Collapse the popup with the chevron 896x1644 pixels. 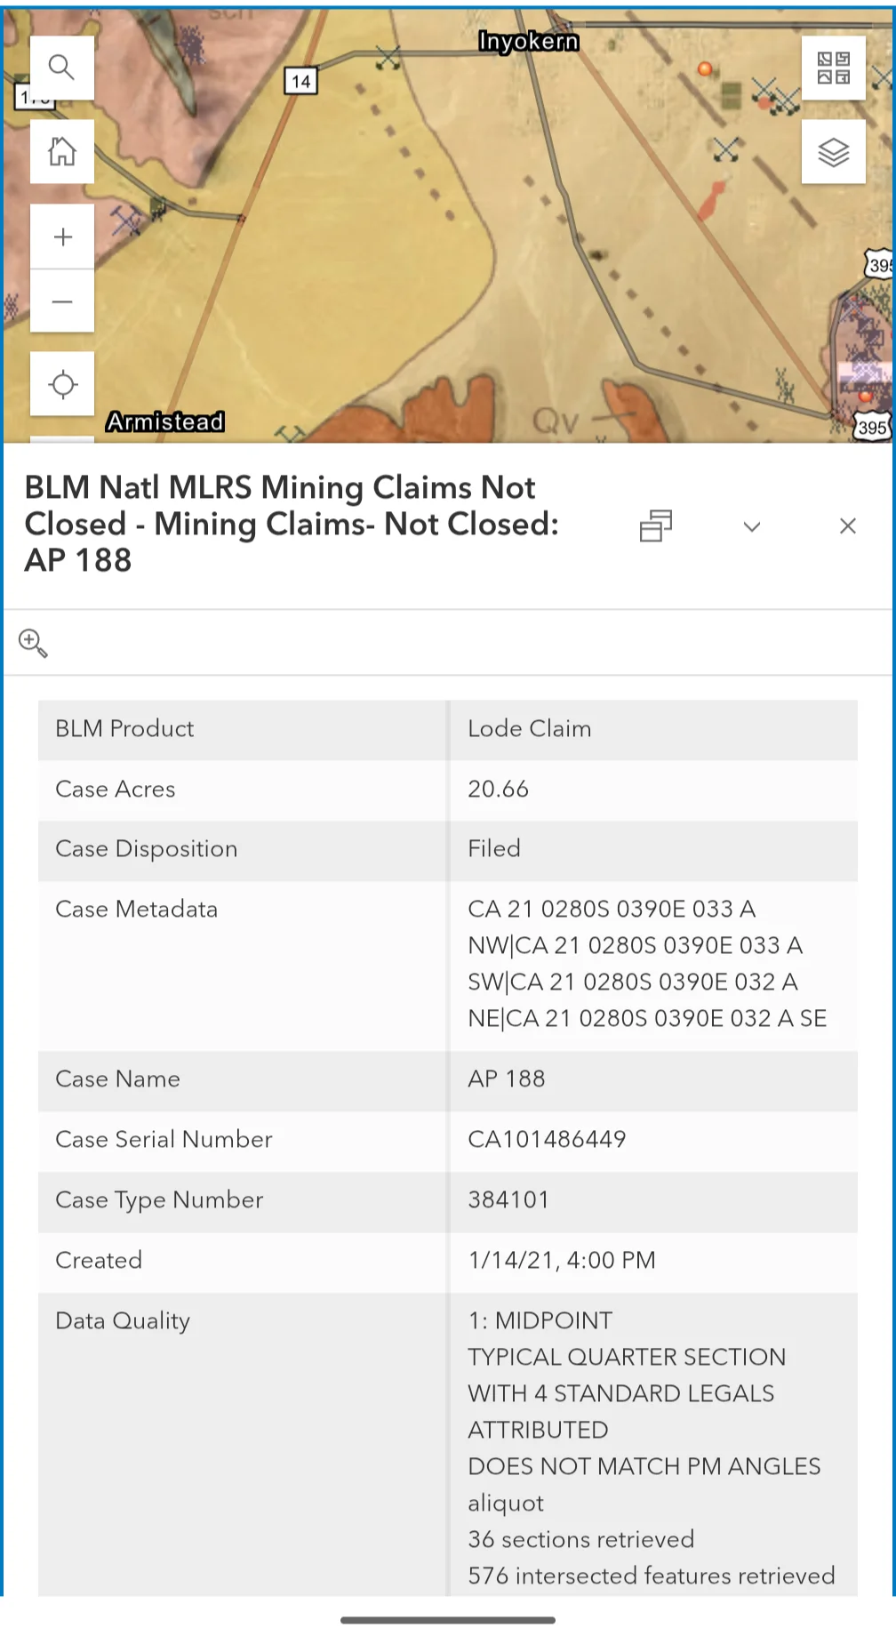click(x=752, y=526)
